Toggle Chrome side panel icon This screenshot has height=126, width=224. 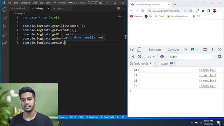click(x=209, y=11)
